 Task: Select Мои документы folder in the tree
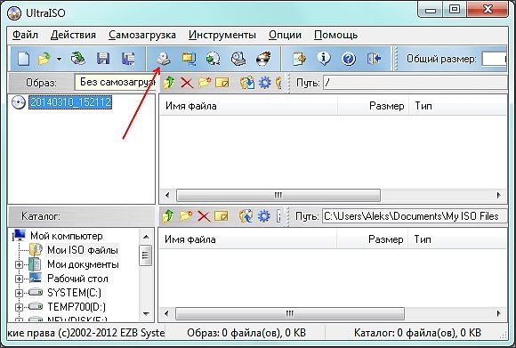click(83, 264)
